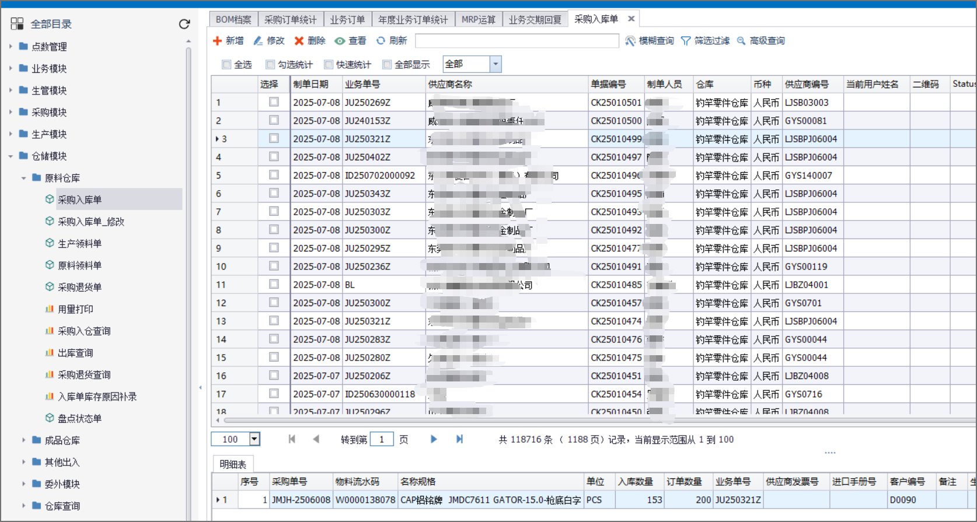
Task: Enable the 全选 select-all checkbox
Action: 226,65
